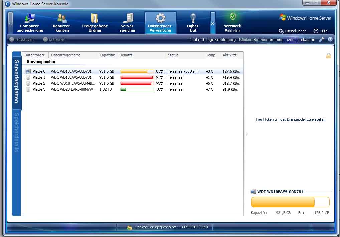Click the title bar home server icon
The width and height of the screenshot is (340, 237).
8,4
